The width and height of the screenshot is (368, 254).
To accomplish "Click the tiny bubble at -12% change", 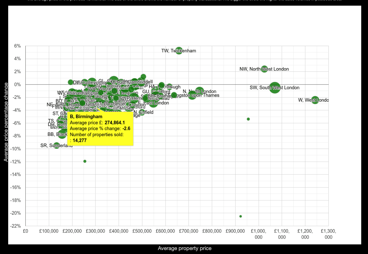I will pyautogui.click(x=85, y=161).
